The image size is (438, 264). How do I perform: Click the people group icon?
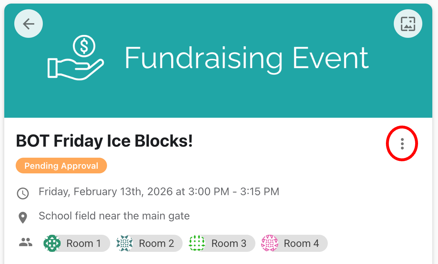pos(25,243)
